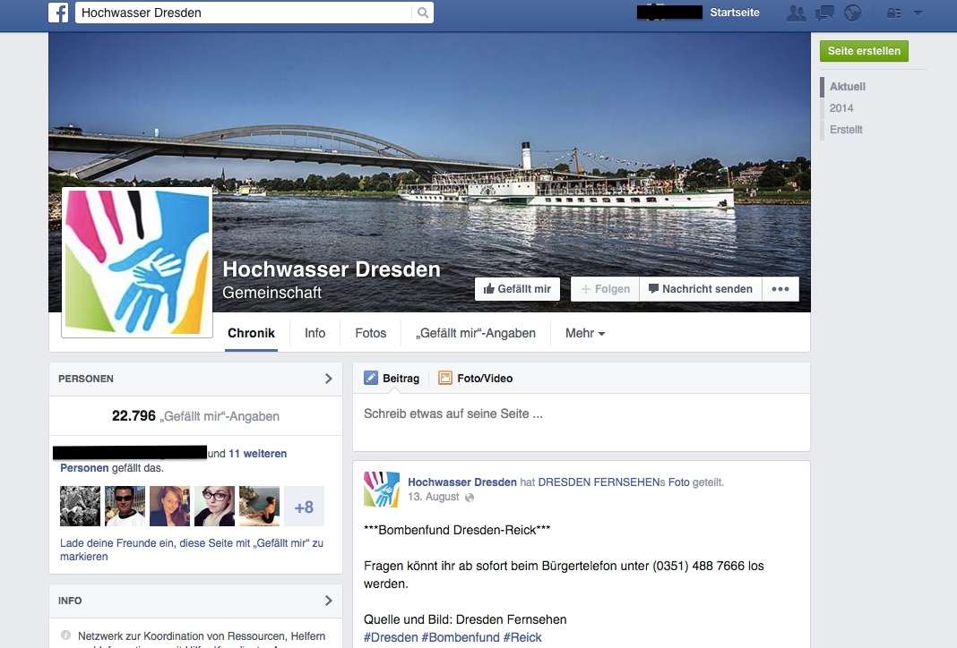Click the #Dresden hashtag
Viewport: 957px width, 648px height.
pyautogui.click(x=391, y=637)
